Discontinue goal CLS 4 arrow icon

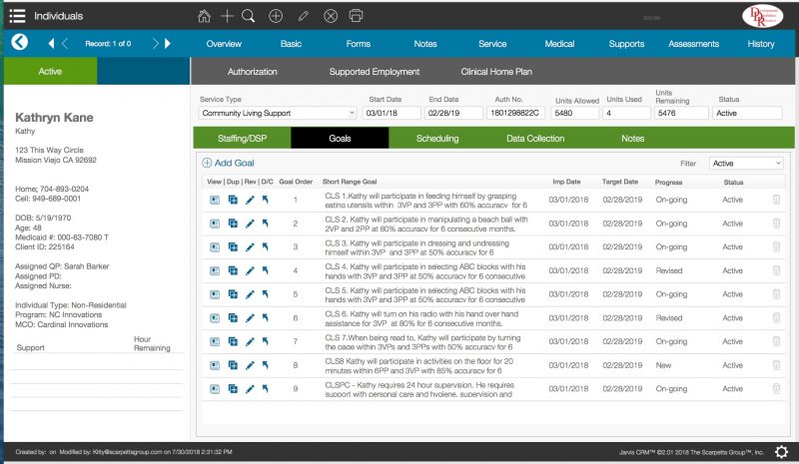(265, 270)
